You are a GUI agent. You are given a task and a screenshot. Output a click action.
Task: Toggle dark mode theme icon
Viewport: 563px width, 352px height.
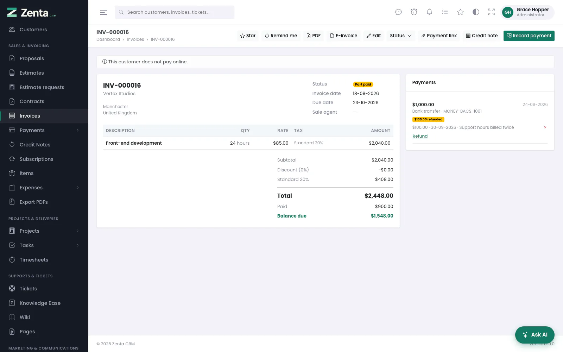476,12
